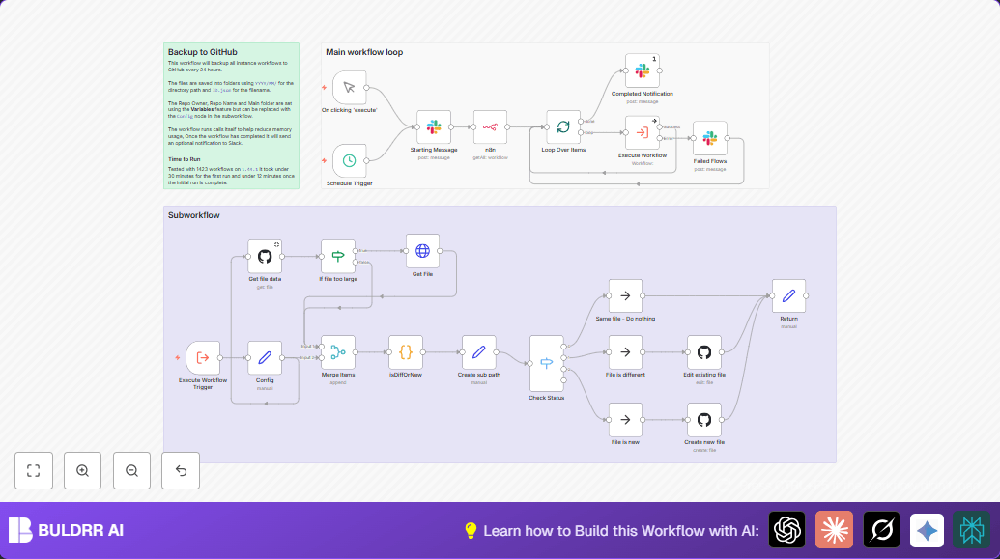Screen dimensions: 1000x559
Task: Click the fit-to-view canvas button
Action: (x=34, y=470)
